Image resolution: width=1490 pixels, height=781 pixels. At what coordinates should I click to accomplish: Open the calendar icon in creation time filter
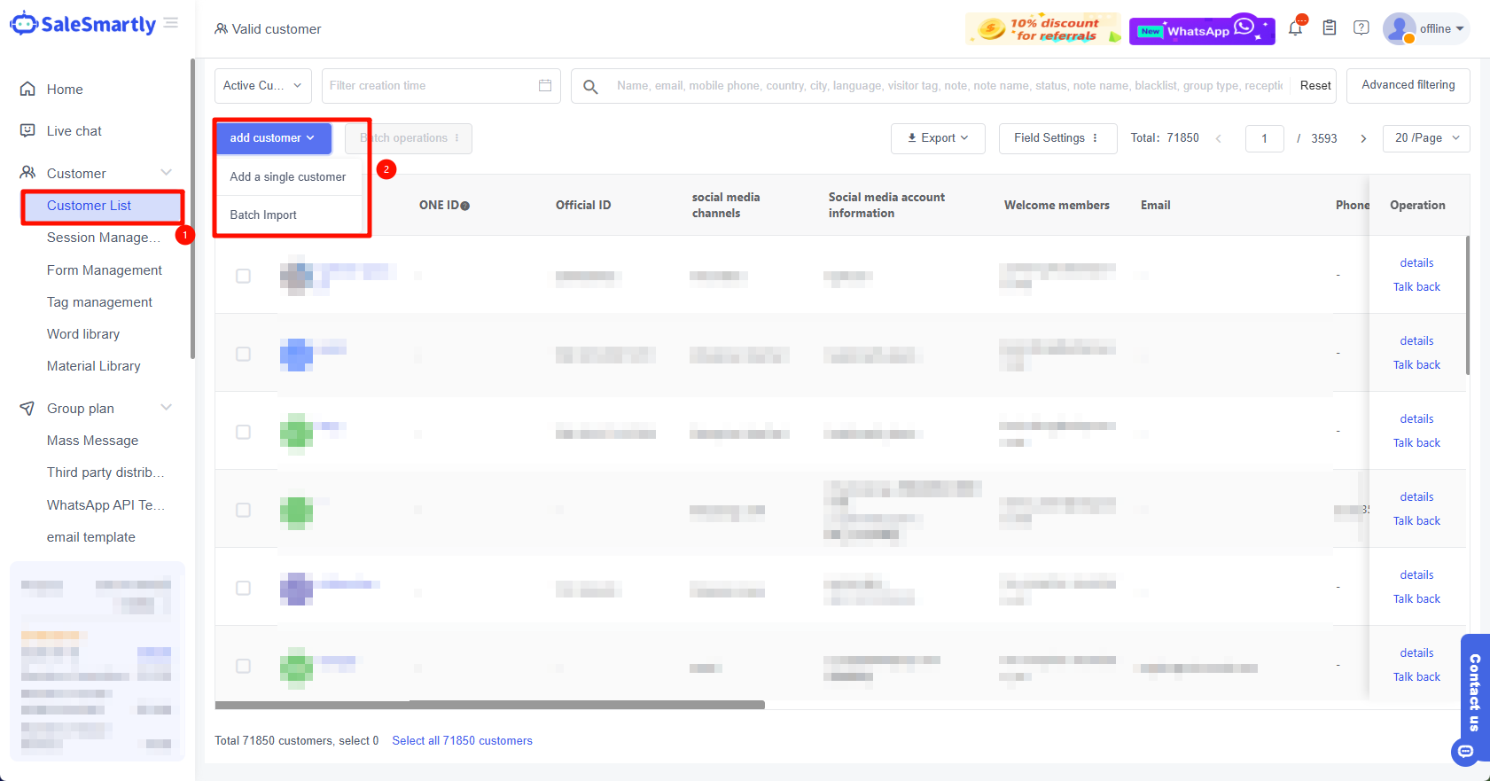tap(545, 86)
